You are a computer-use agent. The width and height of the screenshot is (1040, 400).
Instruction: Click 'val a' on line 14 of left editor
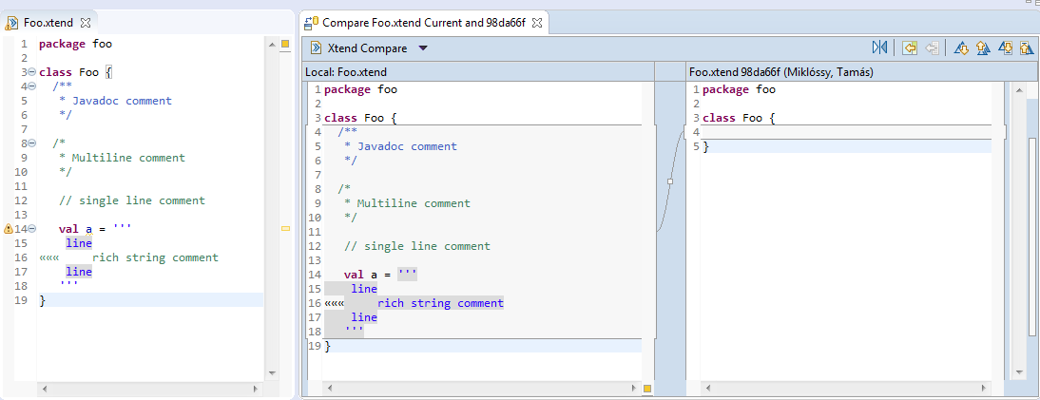[76, 229]
